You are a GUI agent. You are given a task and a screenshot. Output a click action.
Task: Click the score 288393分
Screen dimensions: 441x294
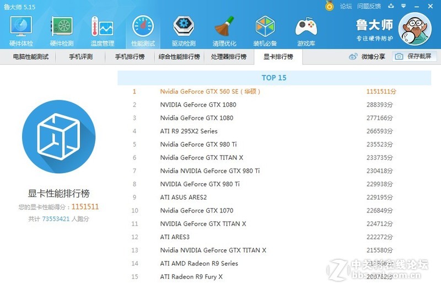pos(380,105)
